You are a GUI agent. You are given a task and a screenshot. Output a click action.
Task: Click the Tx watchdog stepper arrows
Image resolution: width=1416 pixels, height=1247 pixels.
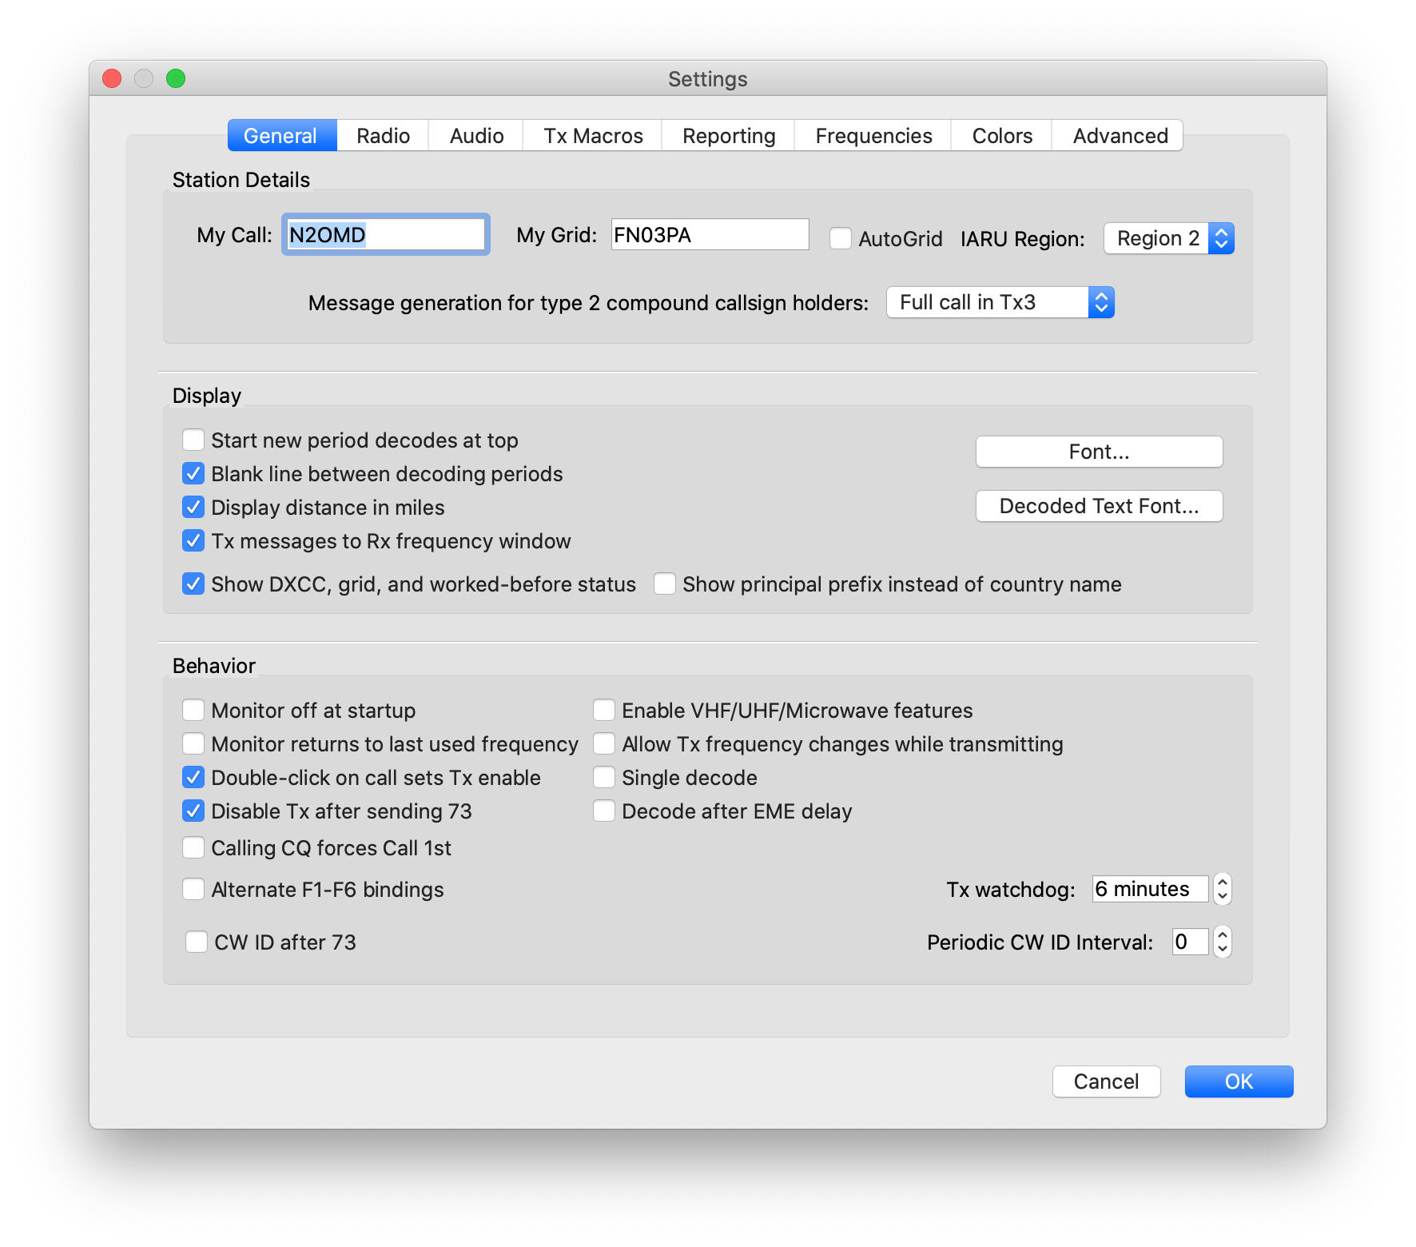1222,889
